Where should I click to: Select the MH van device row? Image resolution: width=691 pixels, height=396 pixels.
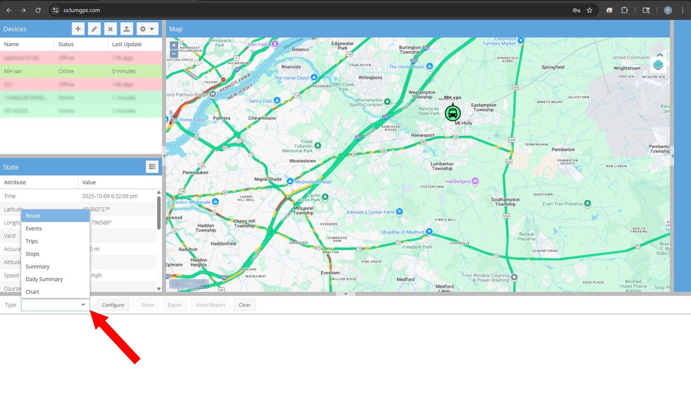tap(81, 71)
